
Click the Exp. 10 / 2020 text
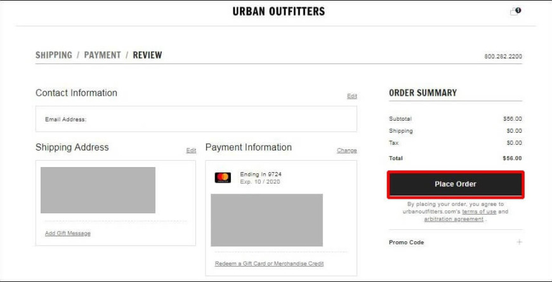pyautogui.click(x=260, y=182)
